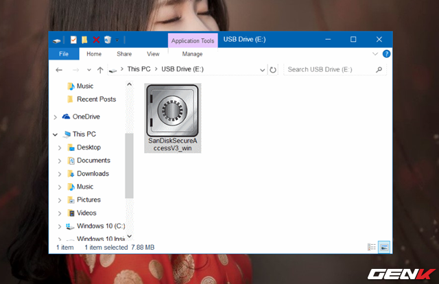Open the recent locations dropdown arrow

[x=89, y=70]
